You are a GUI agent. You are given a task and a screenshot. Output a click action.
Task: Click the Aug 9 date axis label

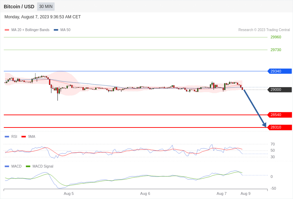click(x=245, y=193)
